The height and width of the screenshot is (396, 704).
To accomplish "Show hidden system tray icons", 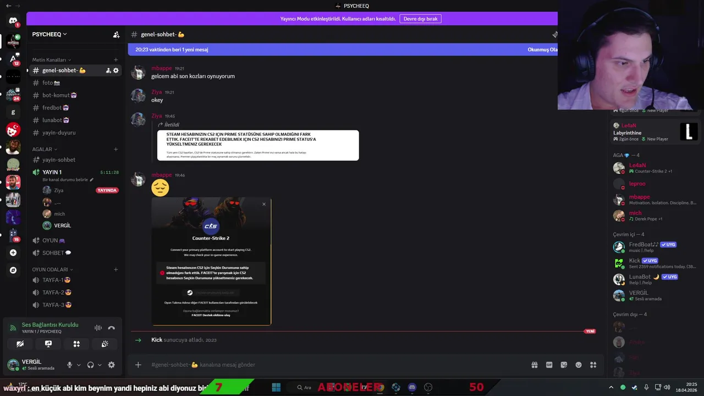I will pos(610,387).
